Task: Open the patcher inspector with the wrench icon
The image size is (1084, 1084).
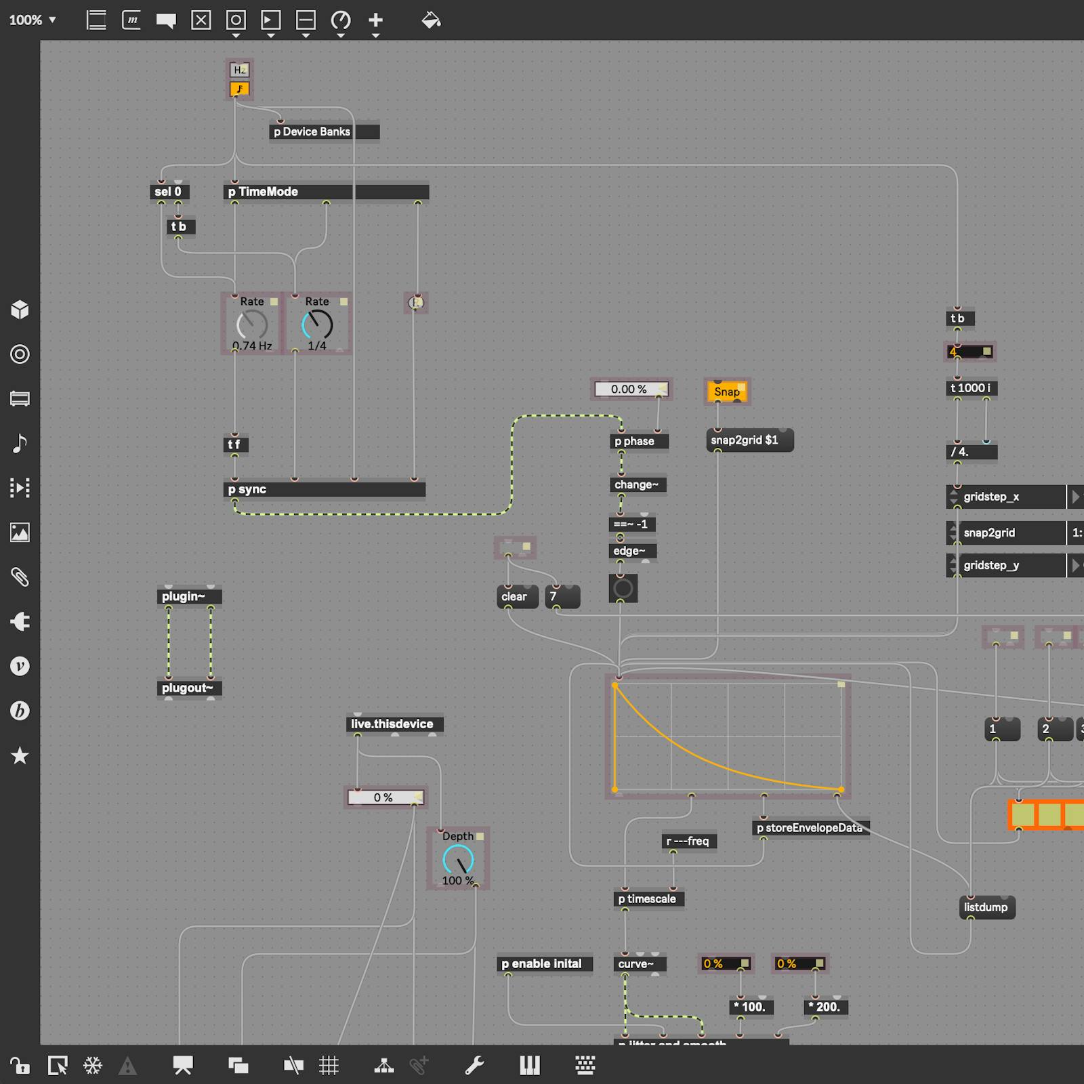Action: pyautogui.click(x=474, y=1065)
